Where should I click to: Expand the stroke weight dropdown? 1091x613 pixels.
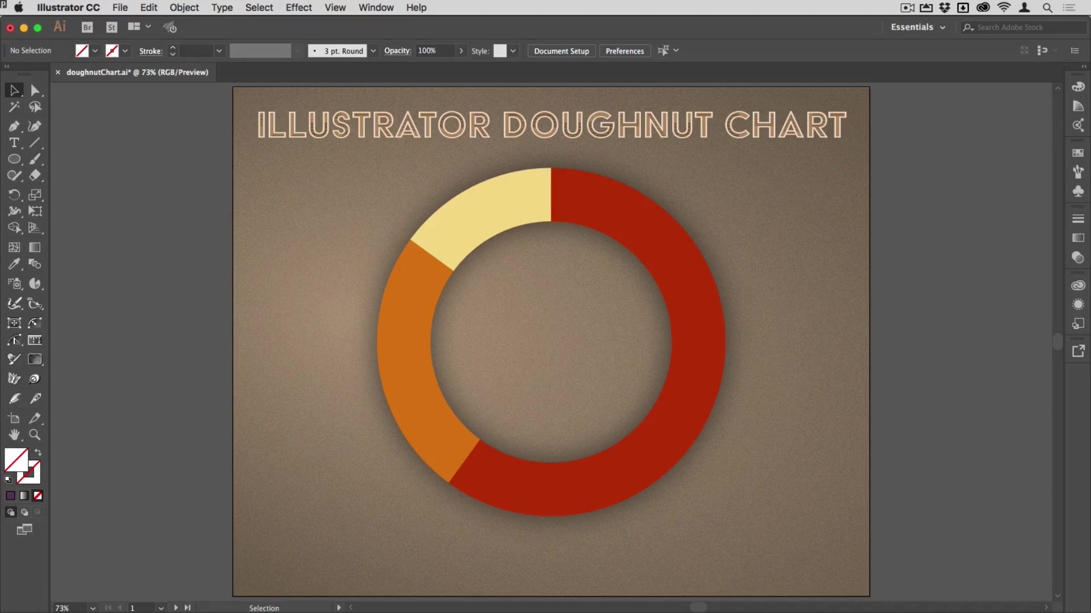point(219,51)
